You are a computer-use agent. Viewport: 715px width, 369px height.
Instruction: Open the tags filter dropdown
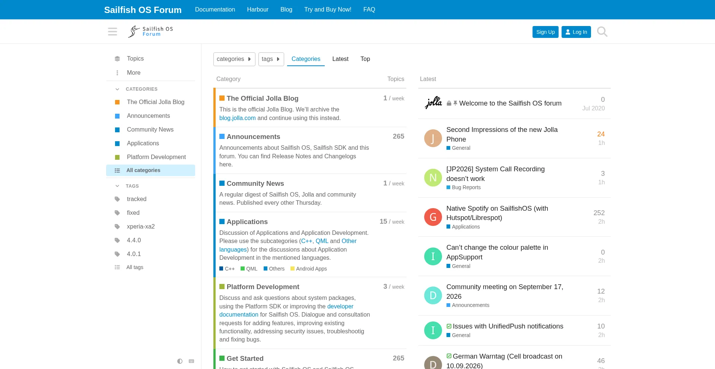(271, 59)
